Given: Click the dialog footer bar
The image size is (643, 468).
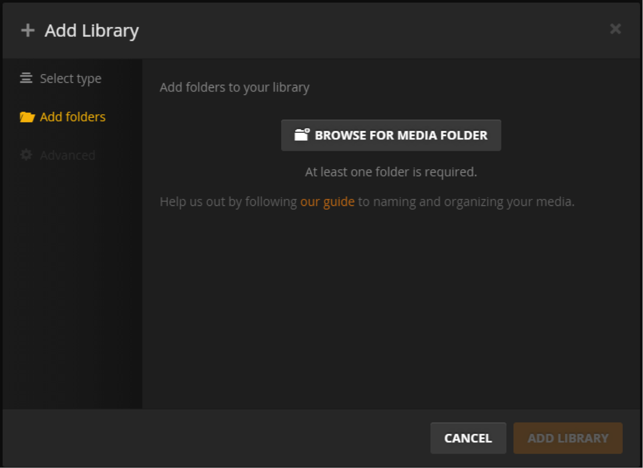Looking at the screenshot, I should pyautogui.click(x=214, y=437).
